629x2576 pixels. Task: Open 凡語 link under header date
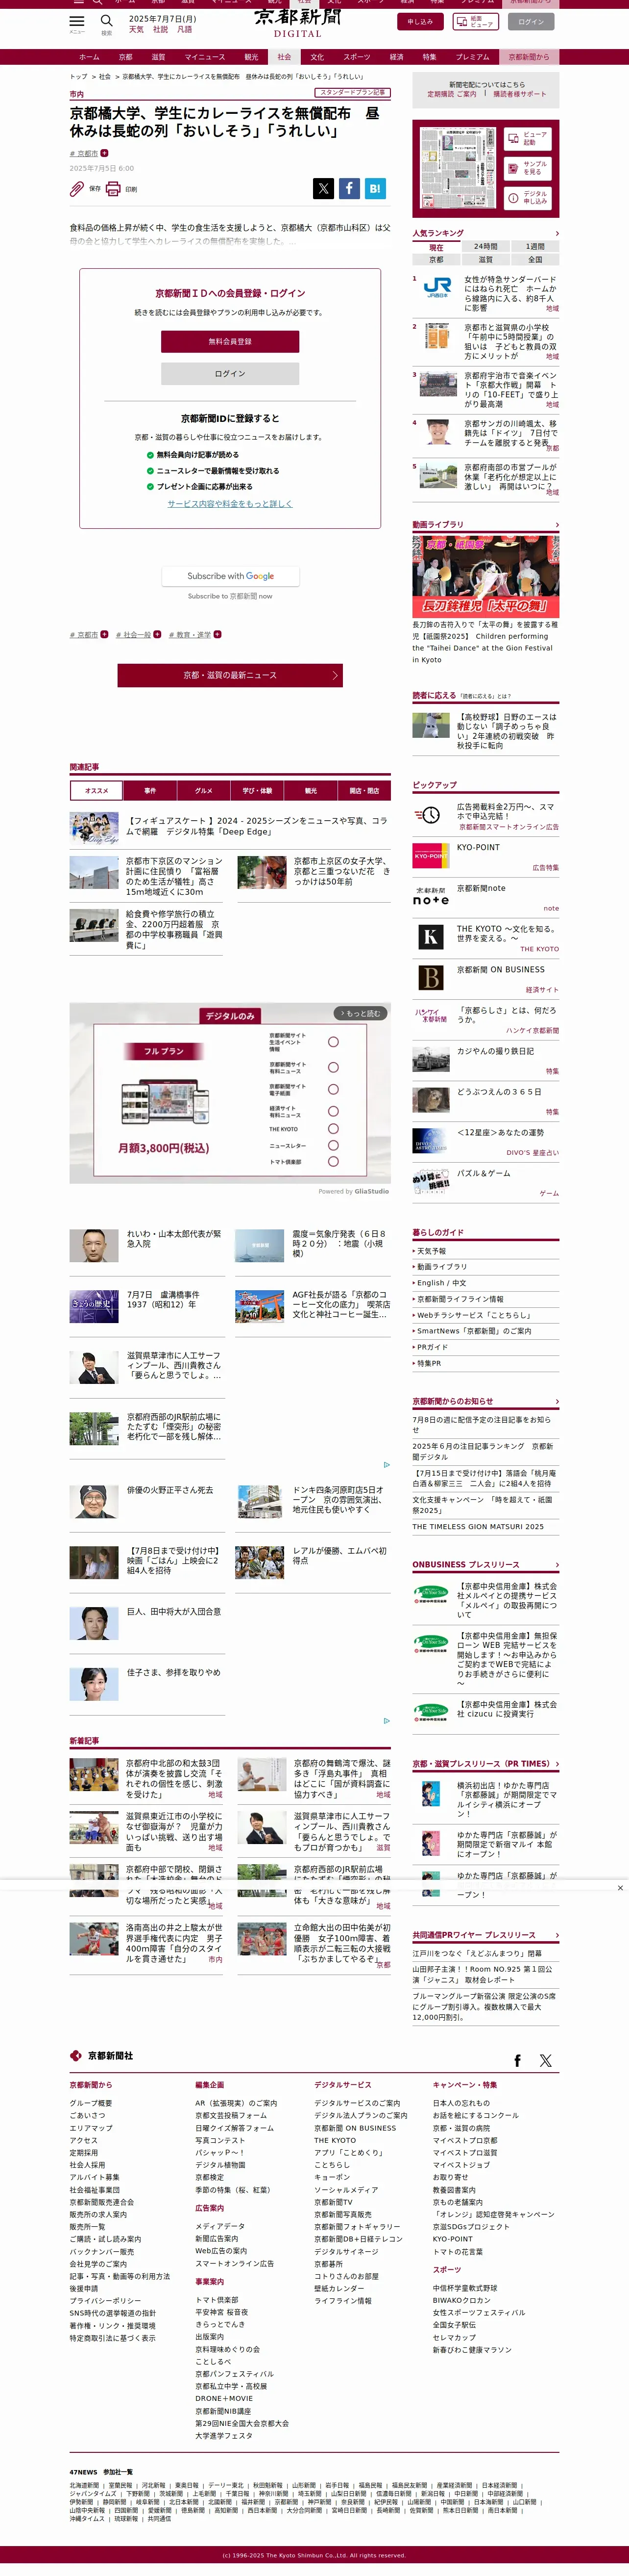coord(185,30)
